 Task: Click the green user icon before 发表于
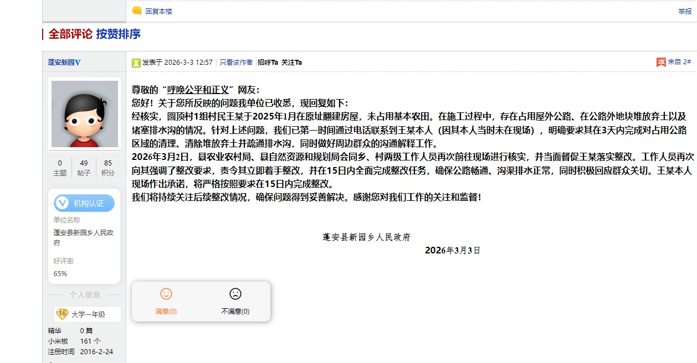coord(136,63)
